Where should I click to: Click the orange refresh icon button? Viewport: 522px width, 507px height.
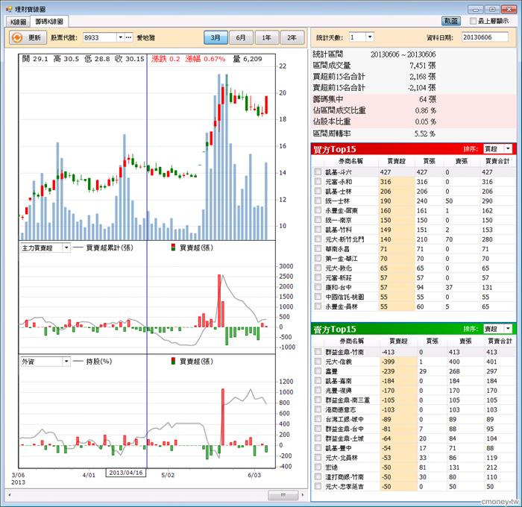[26, 37]
